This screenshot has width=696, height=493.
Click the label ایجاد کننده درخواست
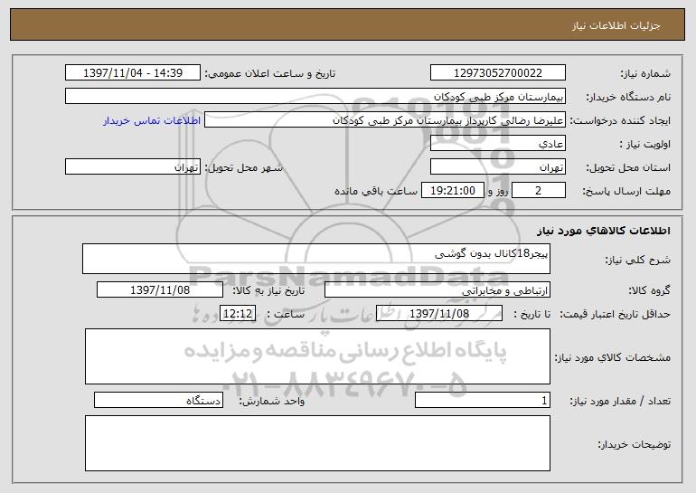[x=620, y=121]
